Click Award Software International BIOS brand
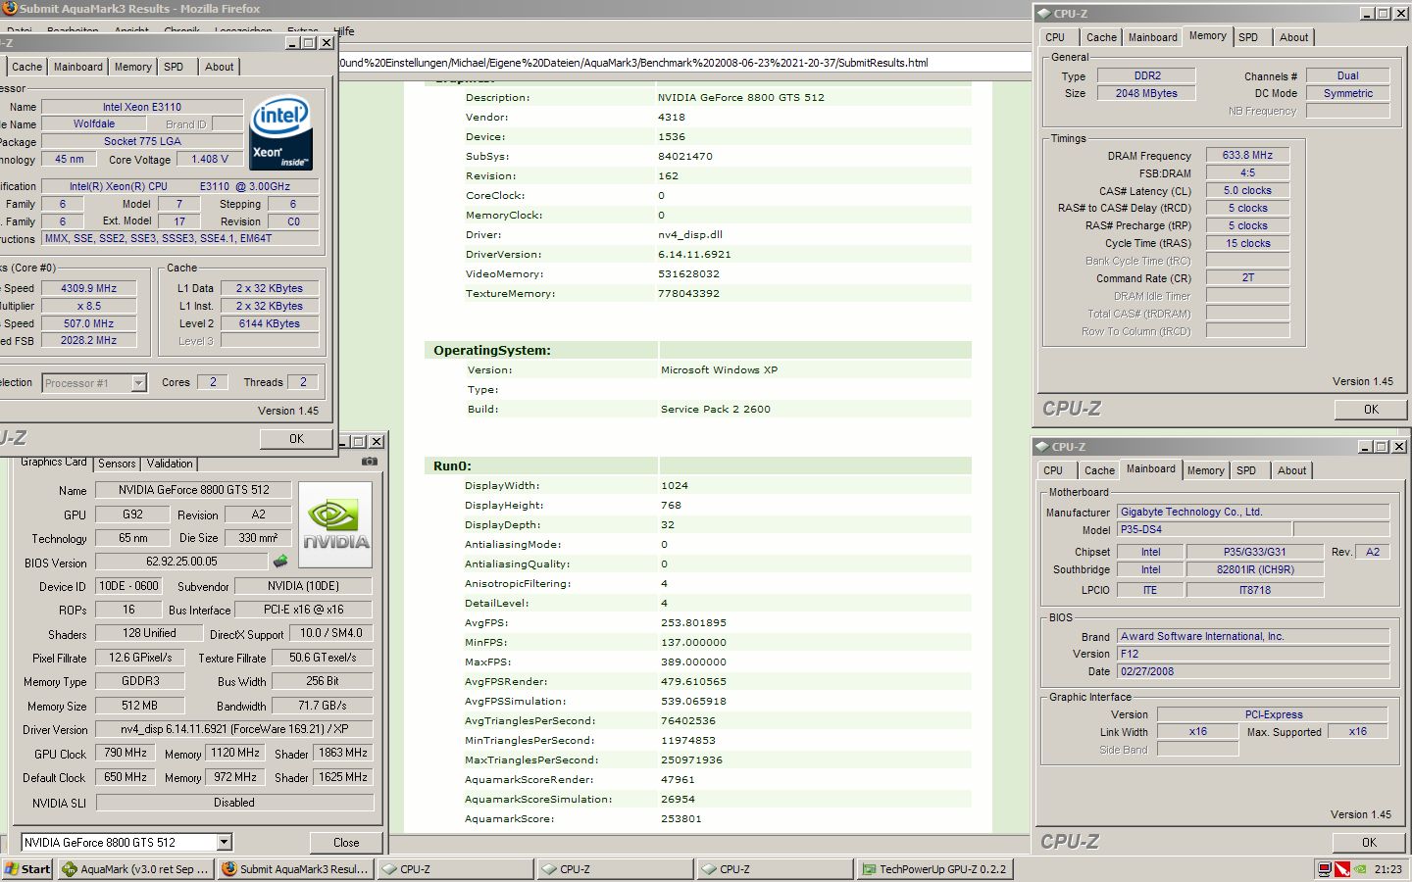The image size is (1412, 882). pos(1253,636)
